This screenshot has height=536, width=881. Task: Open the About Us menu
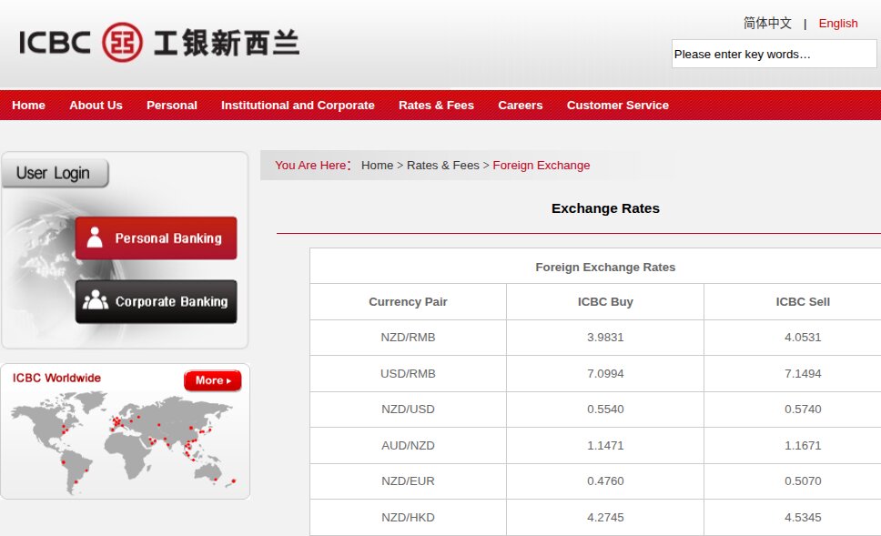pos(96,106)
